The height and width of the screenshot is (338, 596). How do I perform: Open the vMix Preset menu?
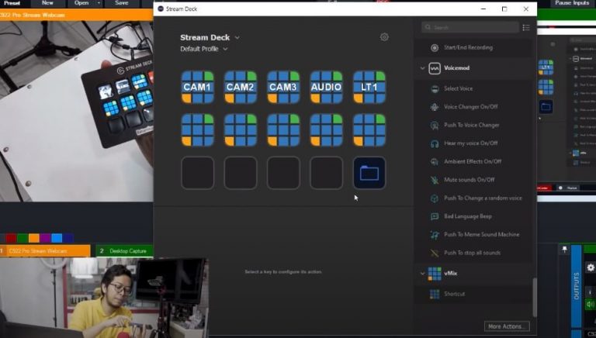point(12,3)
